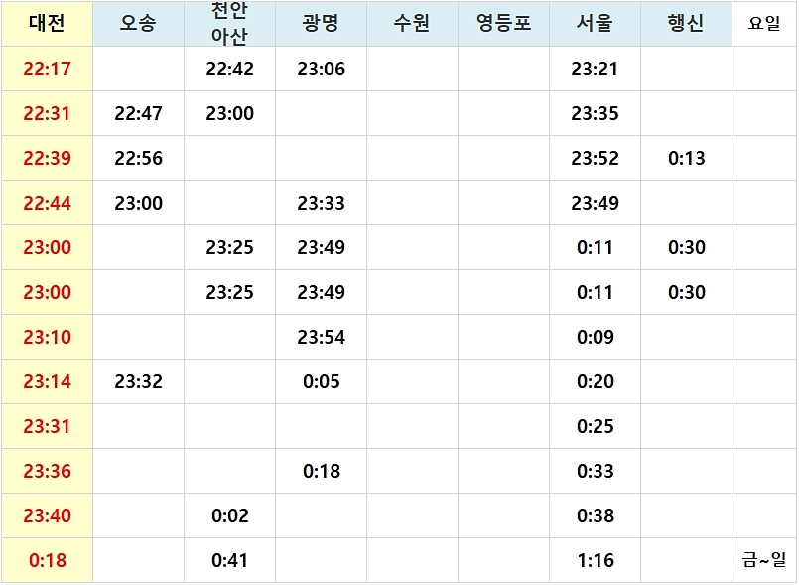The width and height of the screenshot is (799, 585).
Task: Select the 22:17 대전 departure time
Action: click(x=47, y=69)
